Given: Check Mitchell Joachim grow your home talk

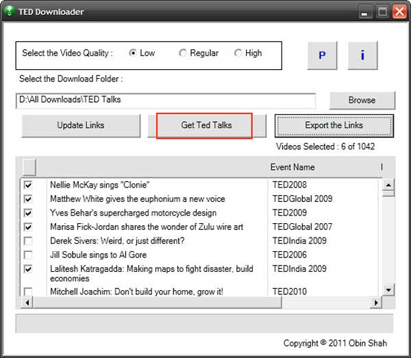Looking at the screenshot, I should click(28, 292).
